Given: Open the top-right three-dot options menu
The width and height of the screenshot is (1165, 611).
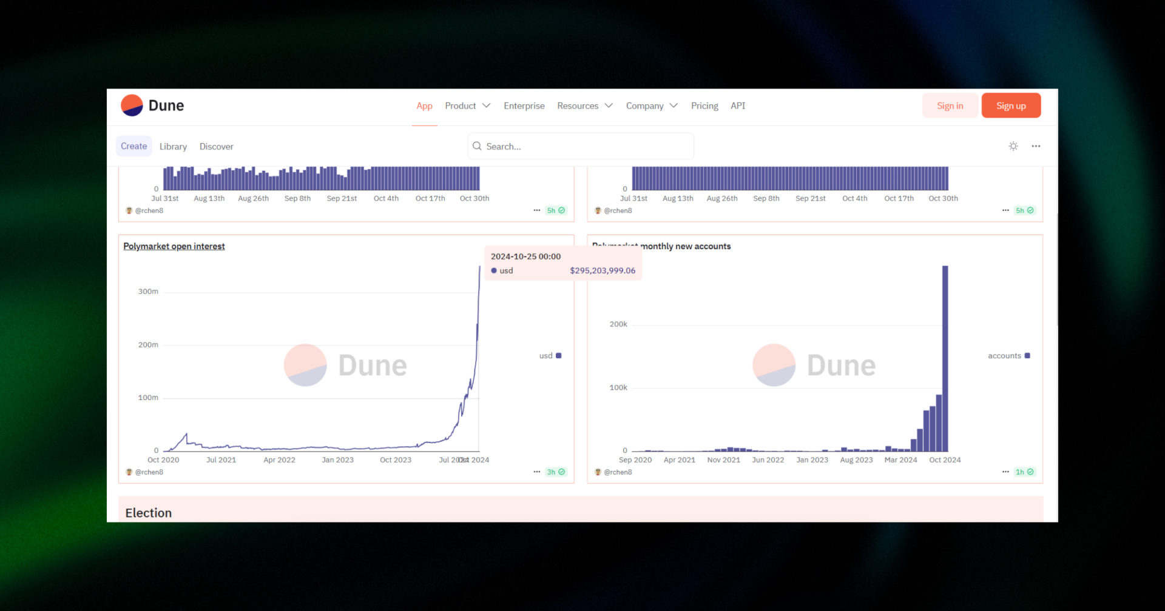Looking at the screenshot, I should pos(1036,146).
